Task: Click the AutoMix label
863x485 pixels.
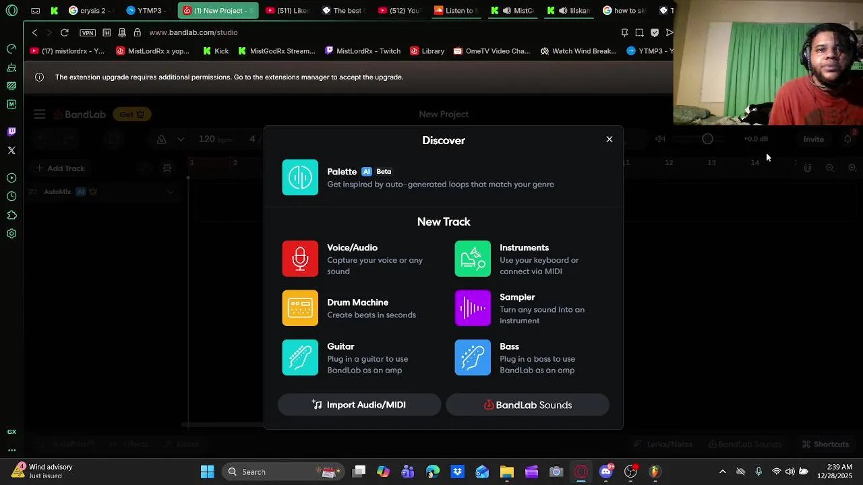Action: tap(57, 192)
